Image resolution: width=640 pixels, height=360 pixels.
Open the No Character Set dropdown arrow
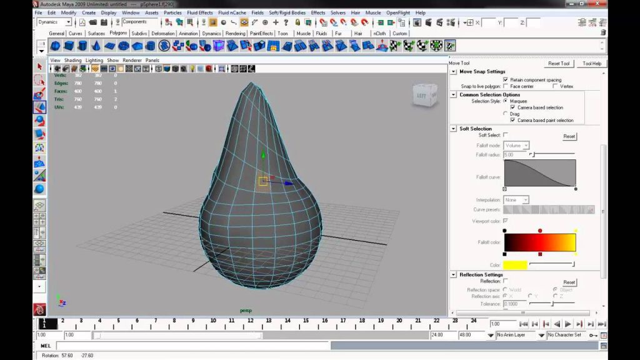[x=541, y=335]
